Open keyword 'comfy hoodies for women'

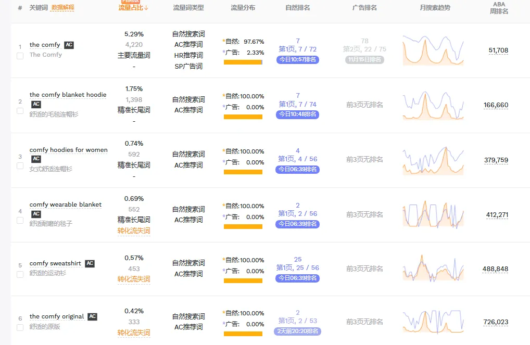(x=69, y=150)
